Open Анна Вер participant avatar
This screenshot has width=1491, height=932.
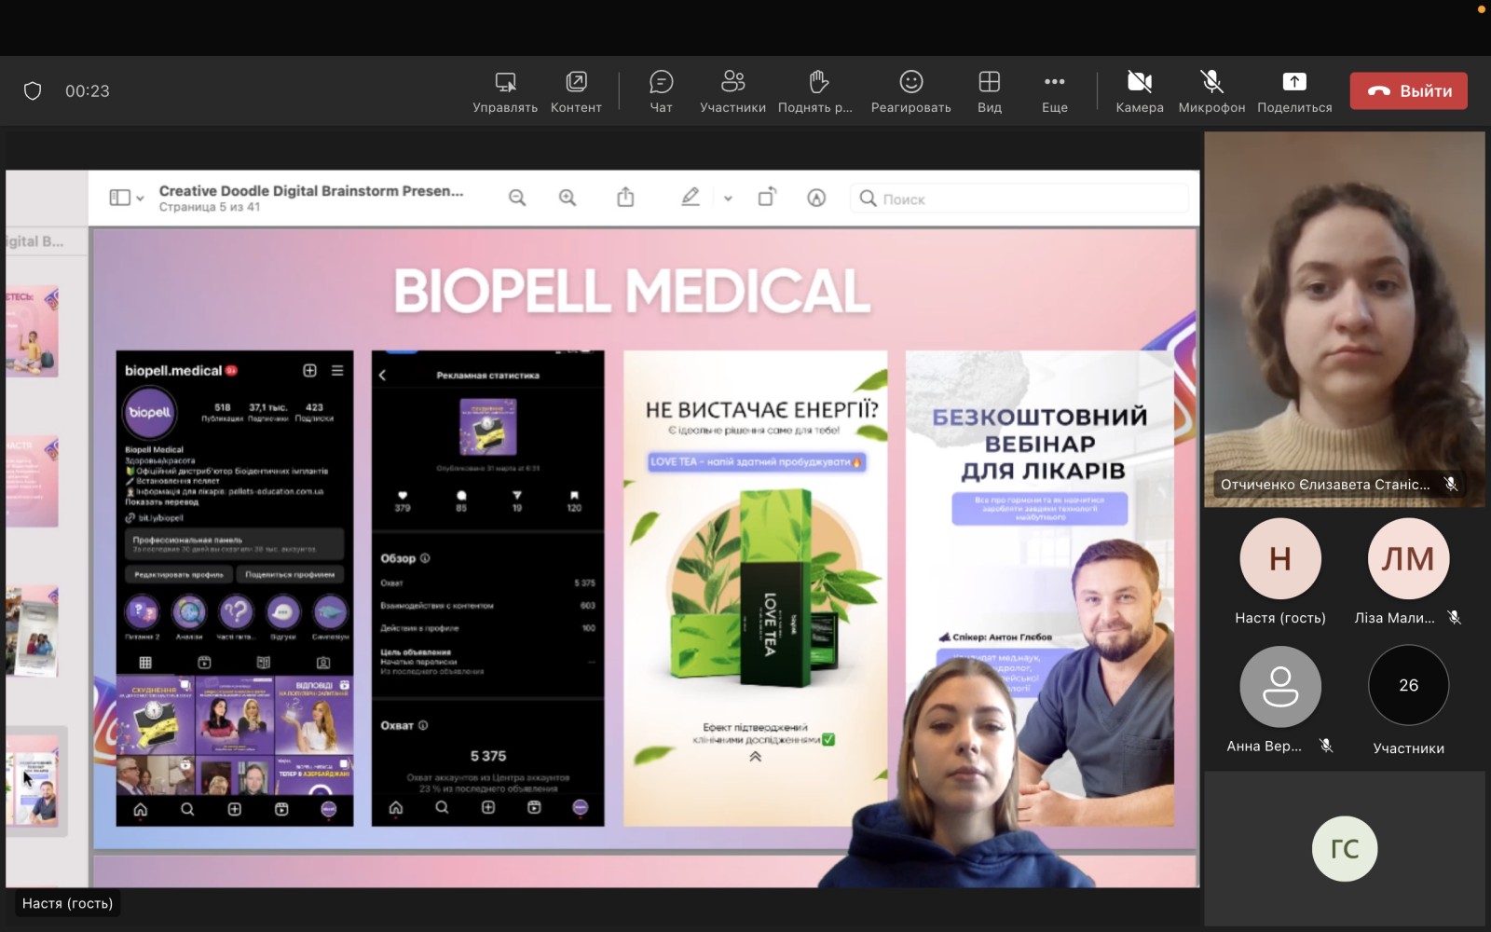1280,686
